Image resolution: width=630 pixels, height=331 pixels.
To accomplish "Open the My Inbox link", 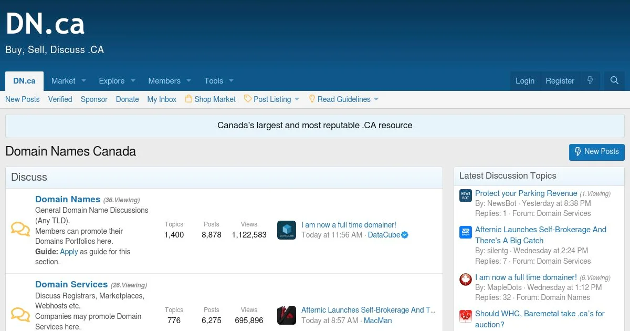I will click(x=162, y=99).
